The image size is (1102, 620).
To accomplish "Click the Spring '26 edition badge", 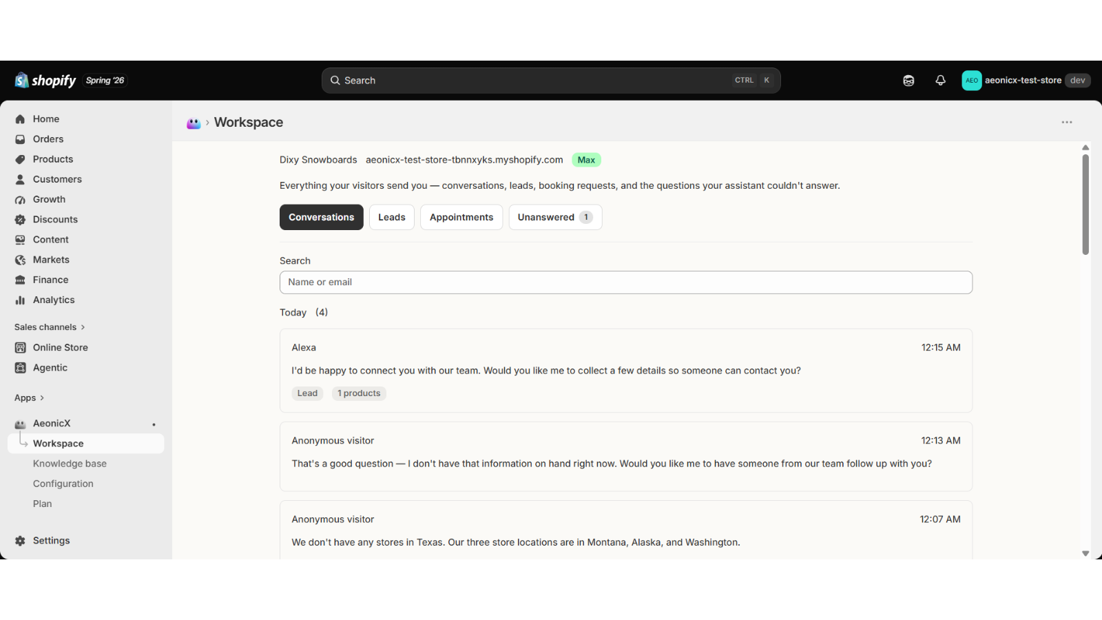I will [x=105, y=81].
